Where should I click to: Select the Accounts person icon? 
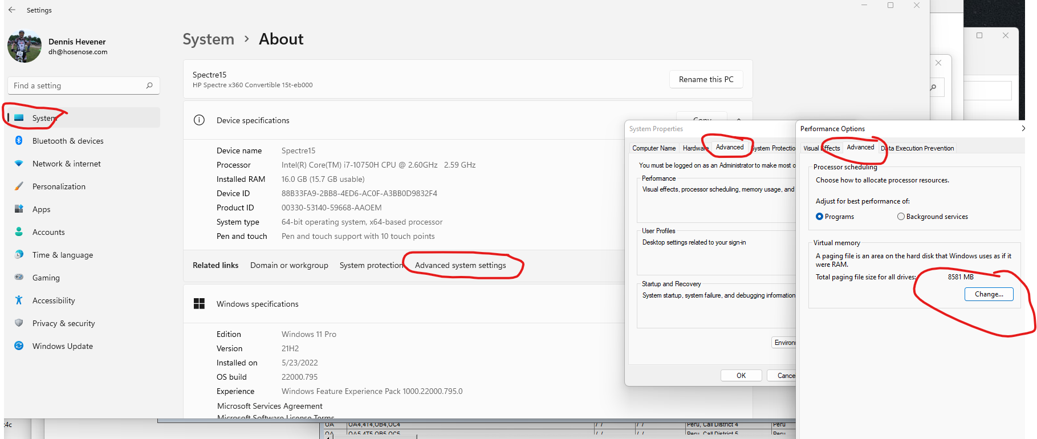coord(19,232)
